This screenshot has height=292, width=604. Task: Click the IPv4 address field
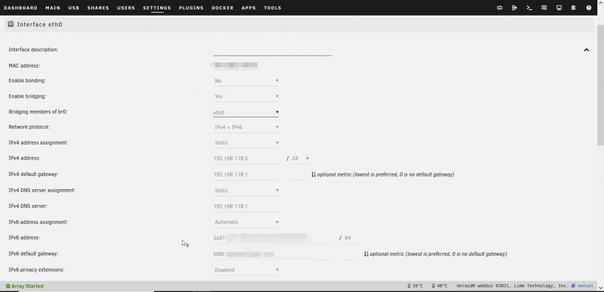point(246,158)
